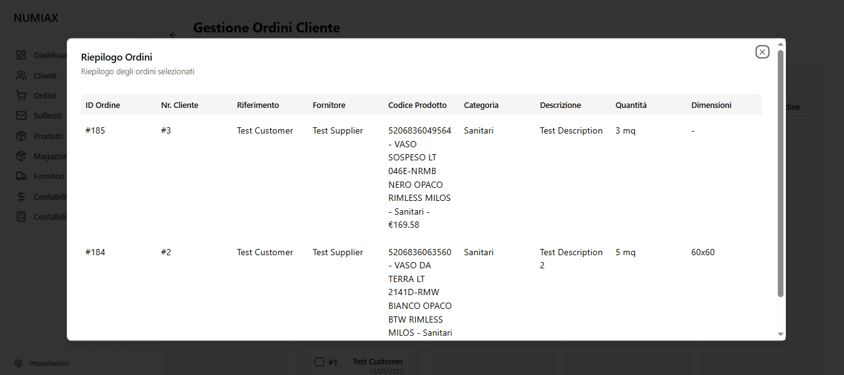The height and width of the screenshot is (375, 844).
Task: Click the Fornitori delivery truck icon
Action: pyautogui.click(x=20, y=176)
